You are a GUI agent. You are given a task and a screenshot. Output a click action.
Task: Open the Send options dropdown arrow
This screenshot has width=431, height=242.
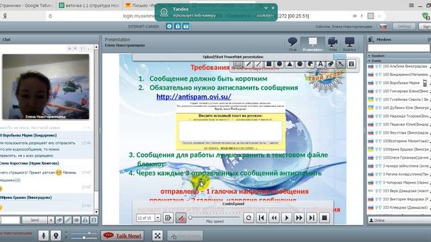coord(51,220)
